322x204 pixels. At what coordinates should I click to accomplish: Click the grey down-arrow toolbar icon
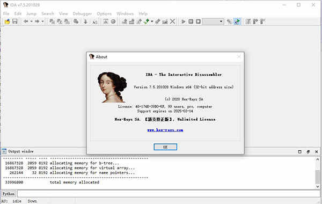point(85,21)
